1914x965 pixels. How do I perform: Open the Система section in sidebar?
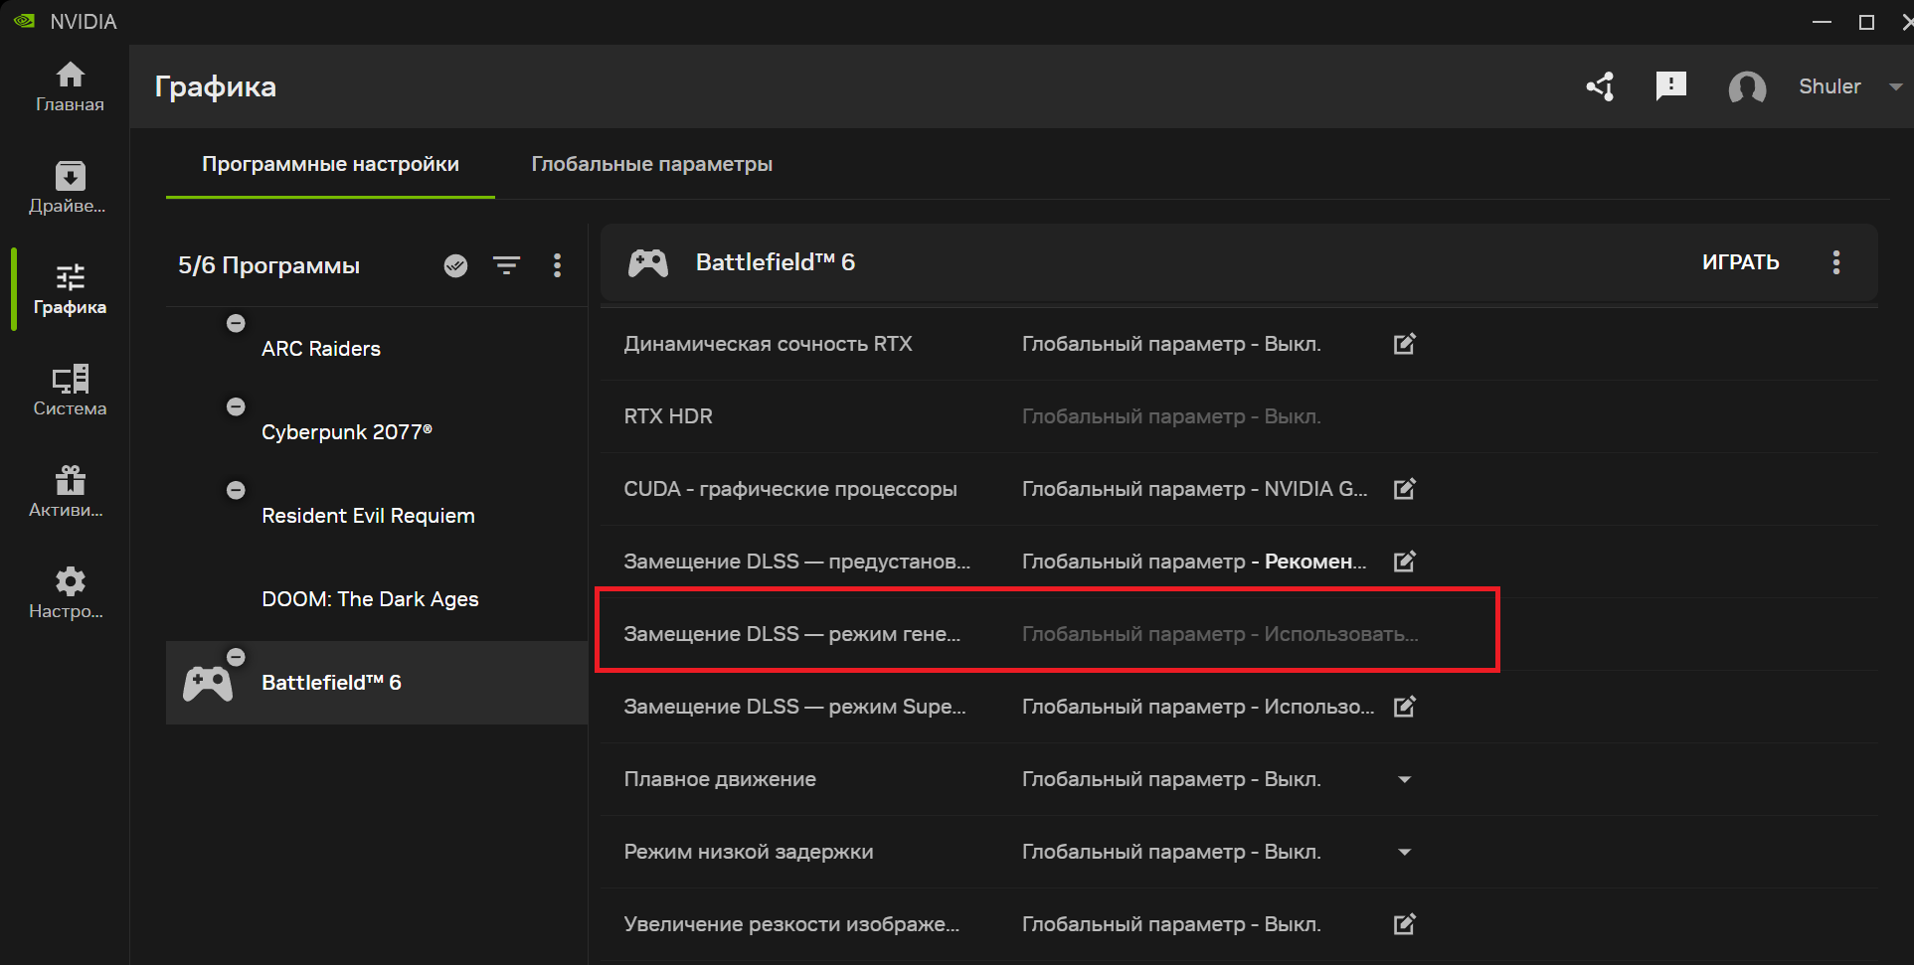pyautogui.click(x=70, y=391)
